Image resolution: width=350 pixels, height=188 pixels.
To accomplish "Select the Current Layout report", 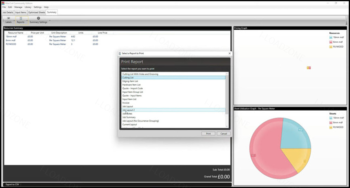I will (173, 125).
